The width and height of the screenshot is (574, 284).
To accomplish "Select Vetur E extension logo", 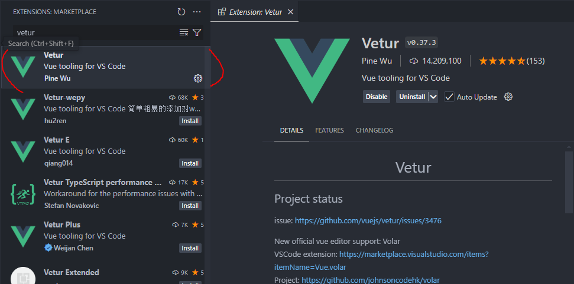I will (23, 151).
